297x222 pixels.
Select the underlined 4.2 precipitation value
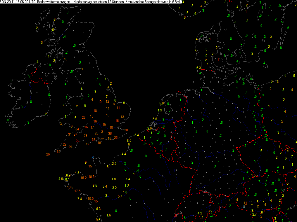coord(200,213)
